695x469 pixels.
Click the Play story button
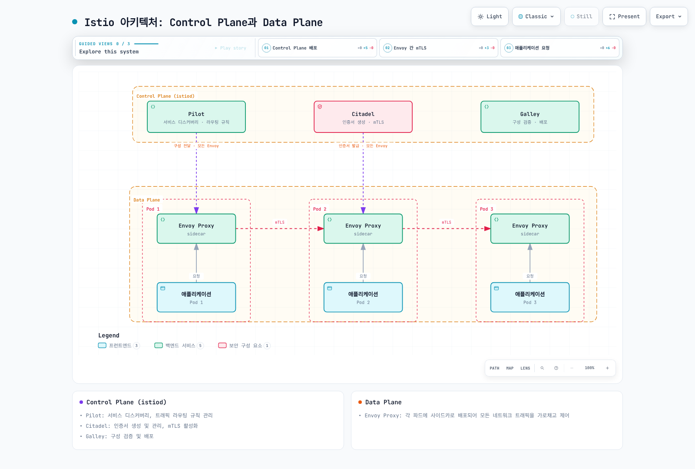click(x=231, y=48)
